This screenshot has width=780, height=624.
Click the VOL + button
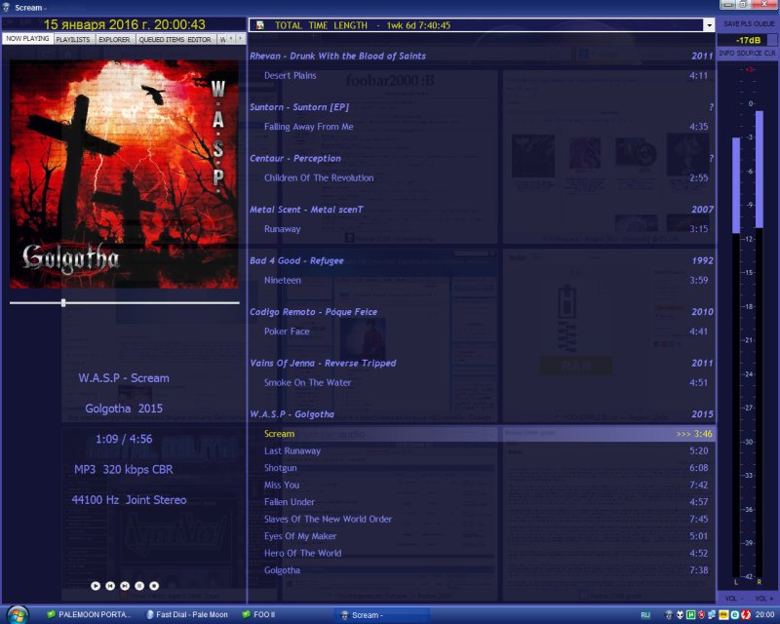click(x=763, y=598)
